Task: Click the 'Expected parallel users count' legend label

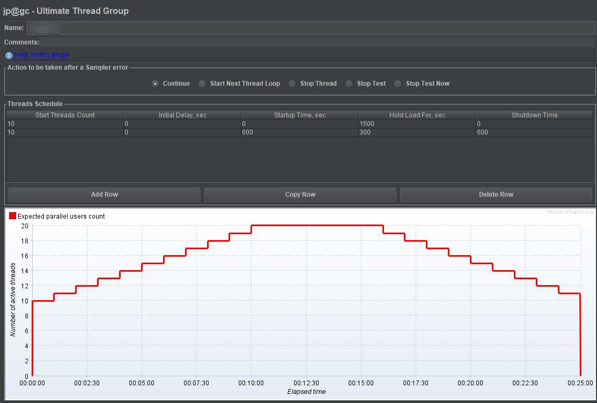Action: (61, 216)
